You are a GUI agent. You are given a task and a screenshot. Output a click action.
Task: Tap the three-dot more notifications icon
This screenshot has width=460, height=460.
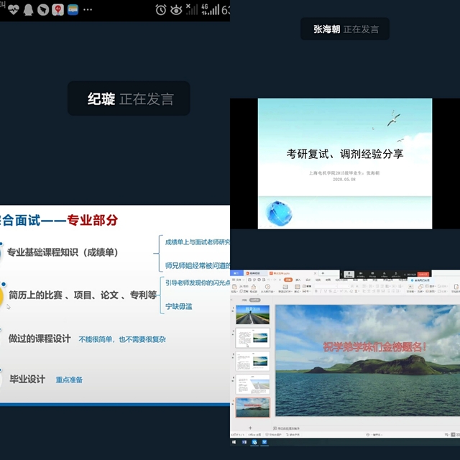(x=88, y=9)
